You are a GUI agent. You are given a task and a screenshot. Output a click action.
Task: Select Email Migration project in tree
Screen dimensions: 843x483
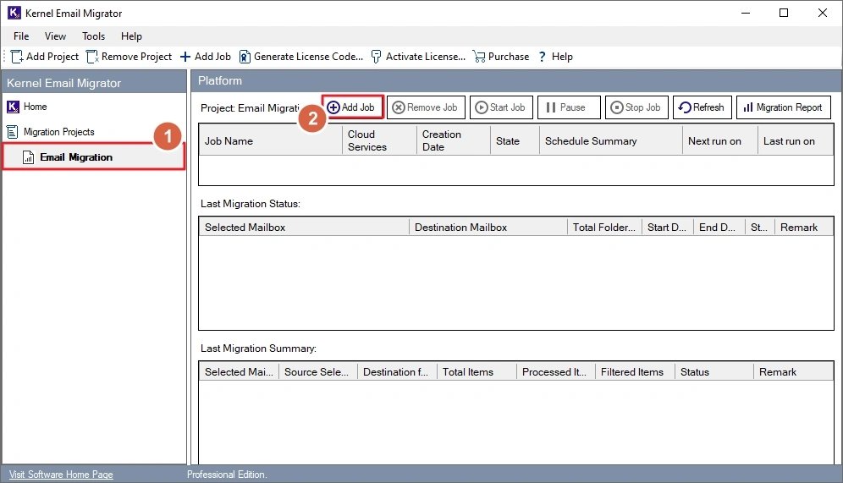(75, 157)
